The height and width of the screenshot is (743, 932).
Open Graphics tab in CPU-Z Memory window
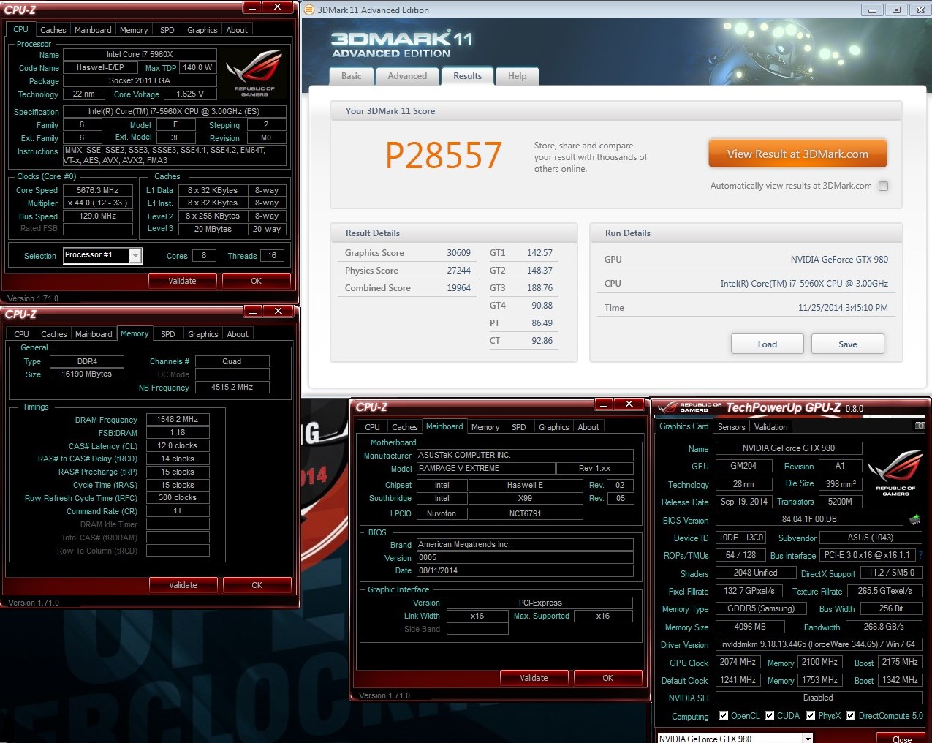click(x=203, y=334)
